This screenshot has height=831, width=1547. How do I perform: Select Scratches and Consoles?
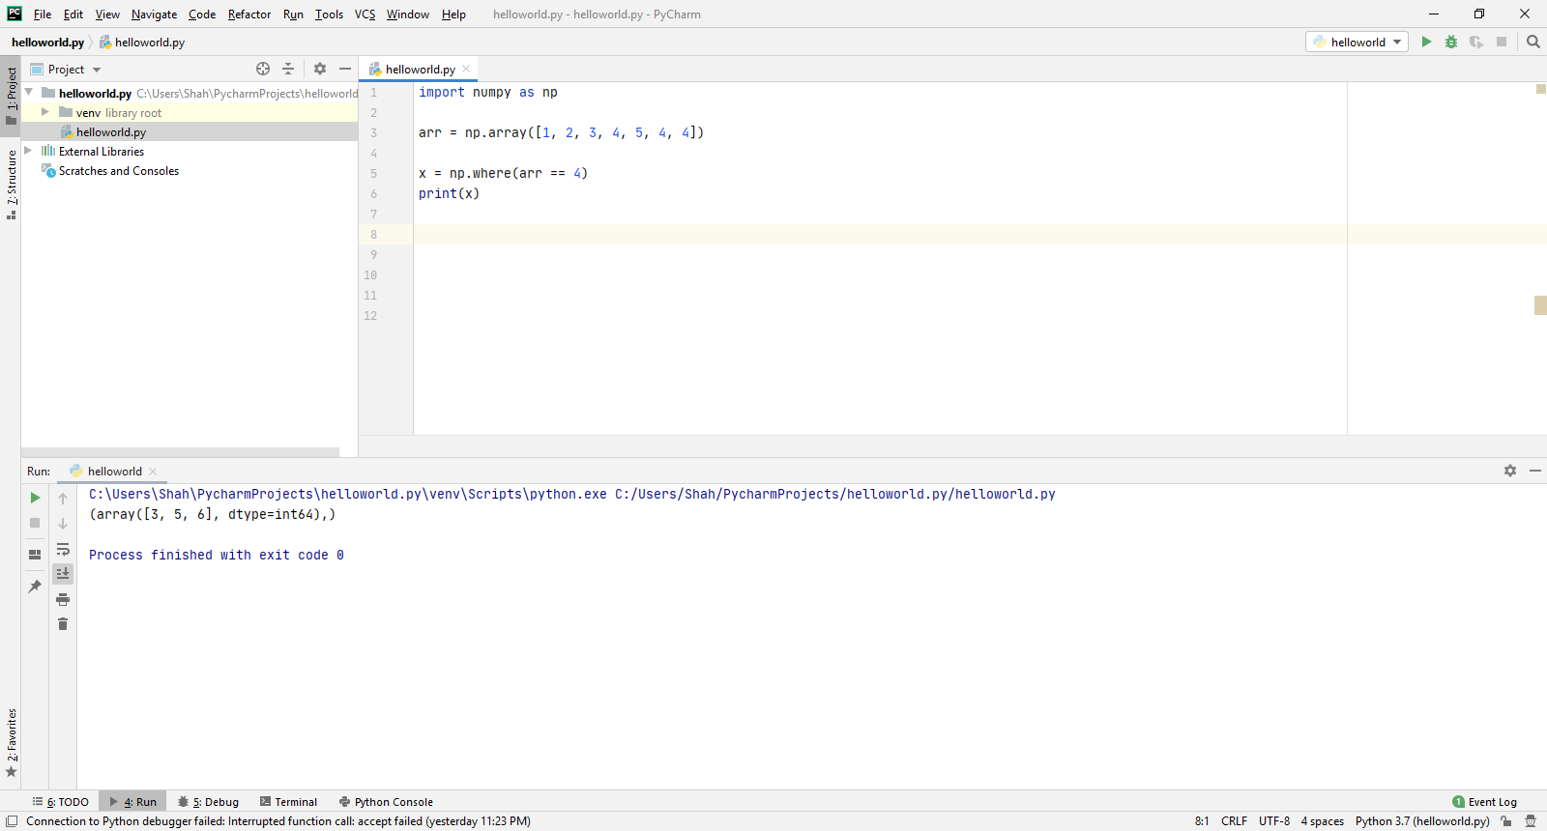[118, 170]
